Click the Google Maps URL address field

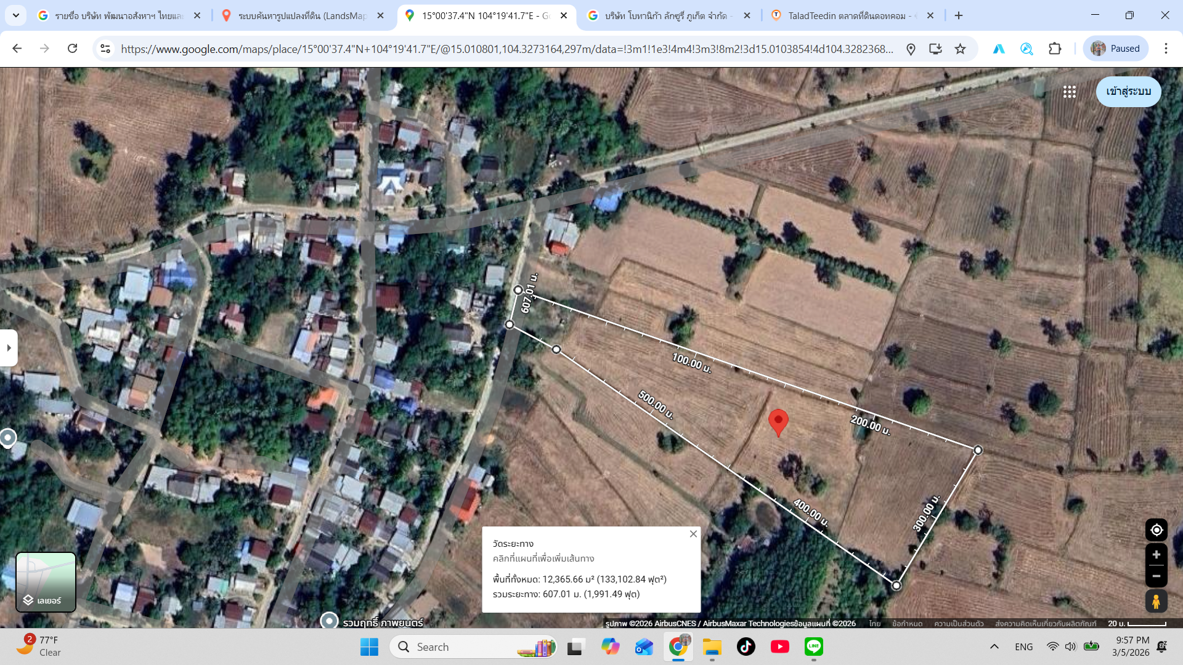click(x=506, y=49)
